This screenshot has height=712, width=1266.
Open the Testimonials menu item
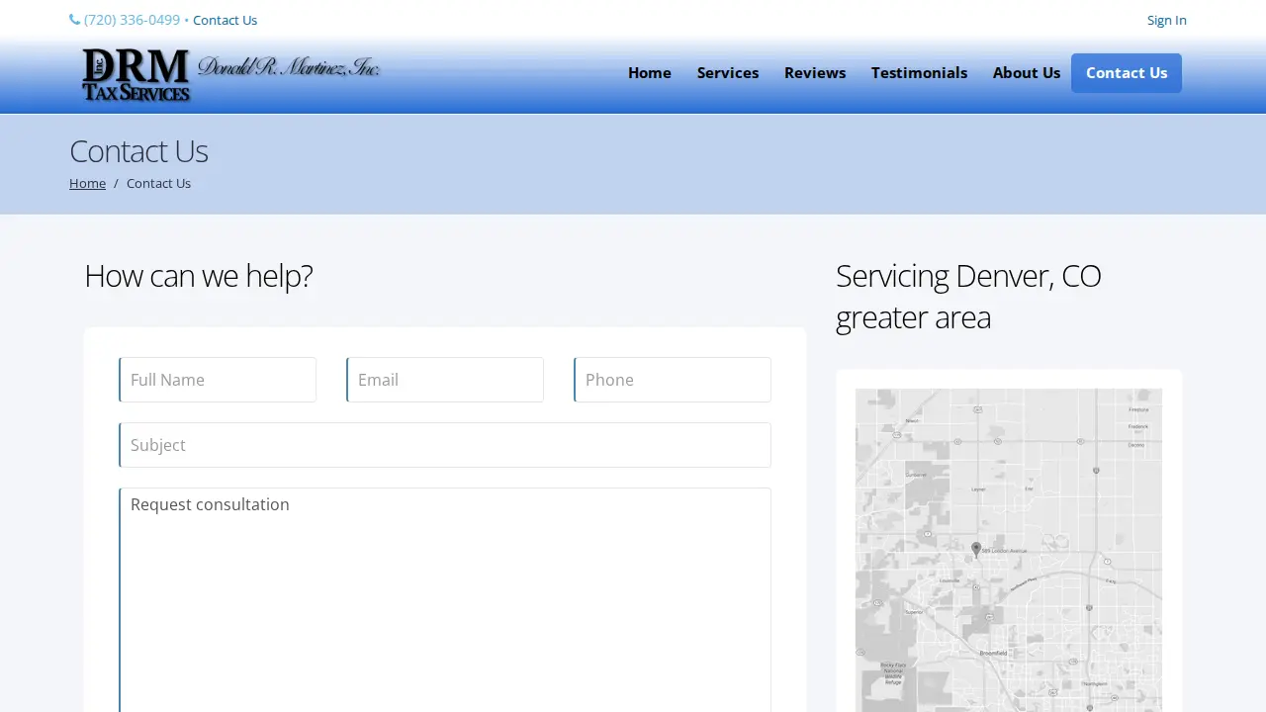919,73
